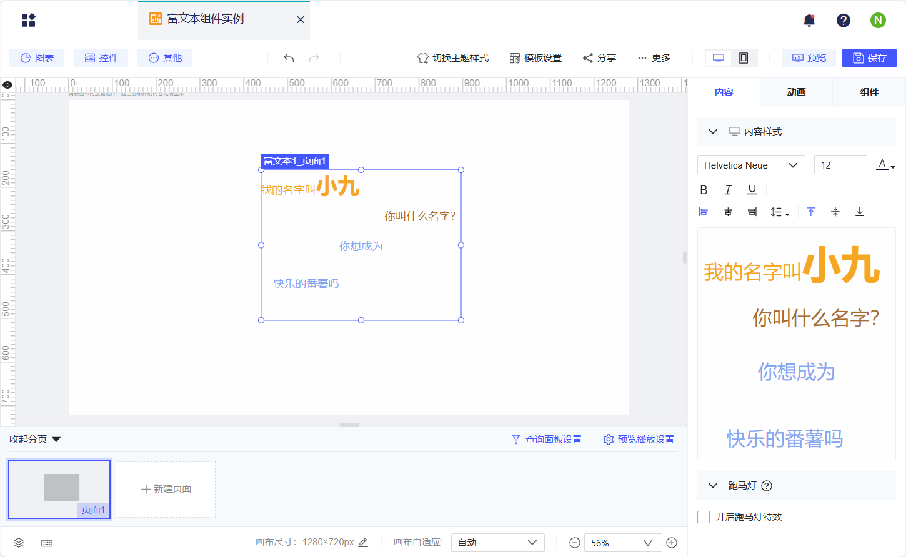Screen dimensions: 906x557
Task: Align text to the right
Action: tap(752, 212)
